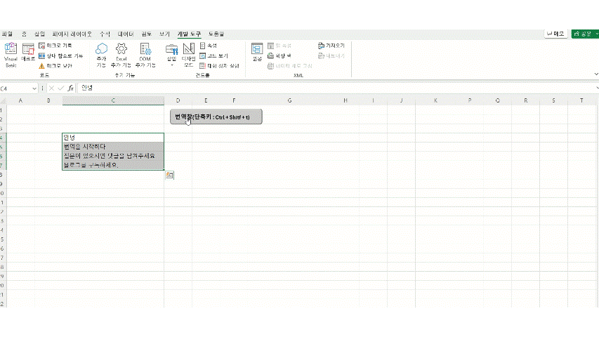Click the formula bar containing 안녕
Image resolution: width=599 pixels, height=337 pixels.
click(336, 88)
